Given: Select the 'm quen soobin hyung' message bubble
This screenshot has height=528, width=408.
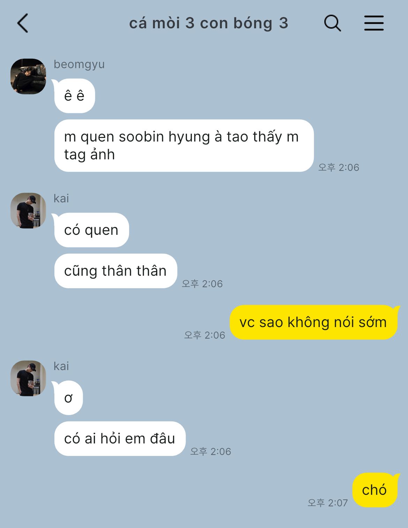Looking at the screenshot, I should pyautogui.click(x=184, y=146).
